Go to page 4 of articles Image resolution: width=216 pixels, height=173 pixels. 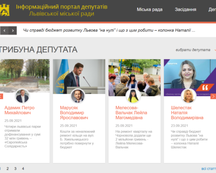(x=23, y=169)
